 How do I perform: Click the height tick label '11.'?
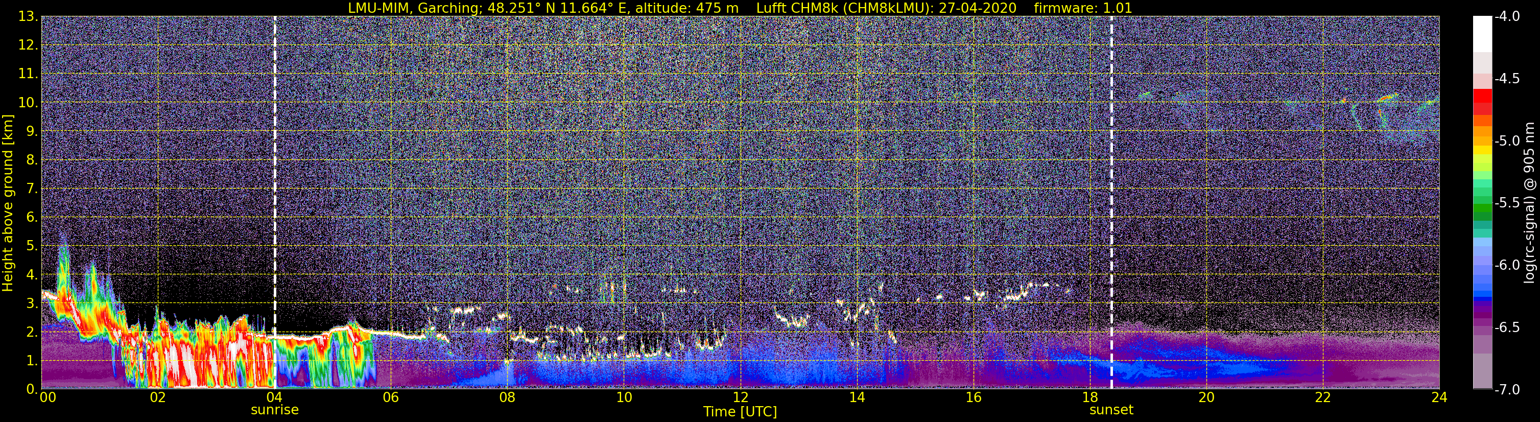28,74
